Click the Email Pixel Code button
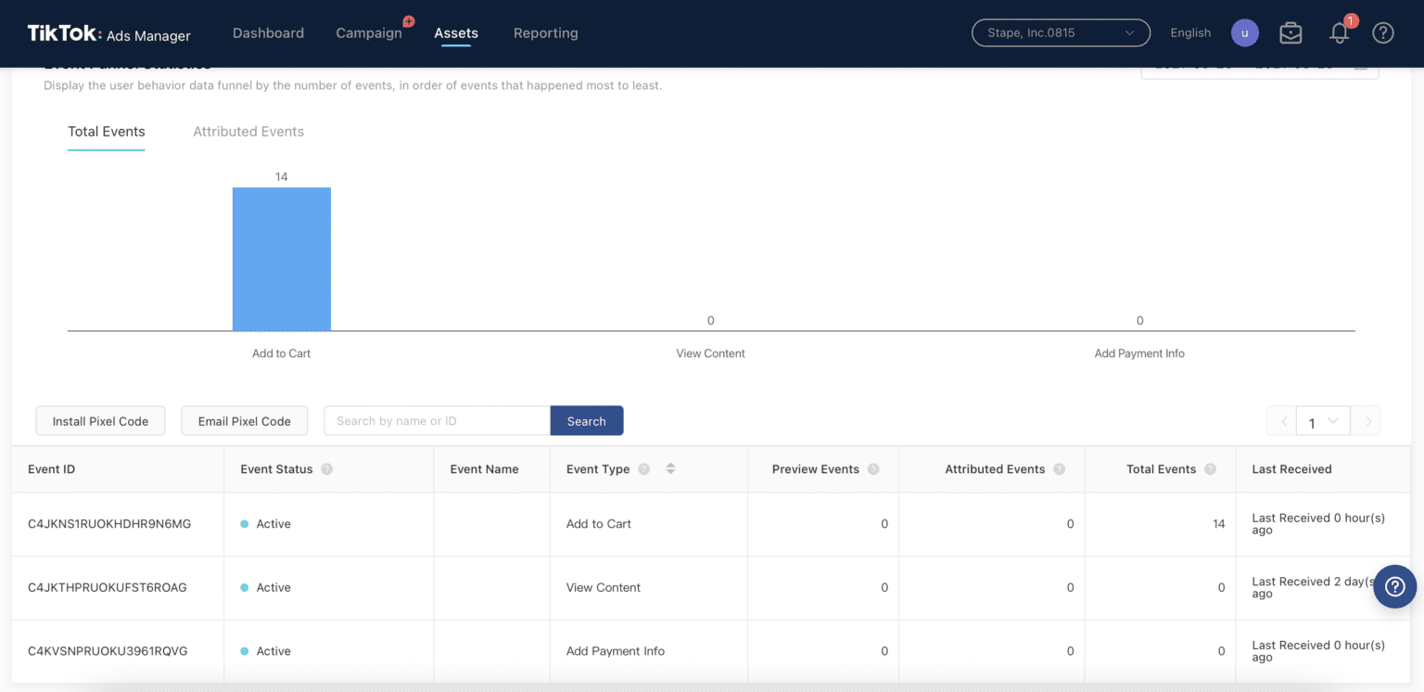The image size is (1424, 692). (x=245, y=421)
